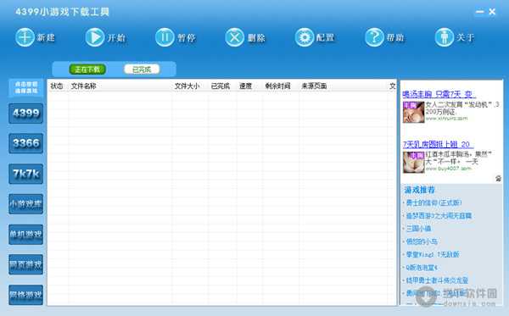This screenshot has width=509, height=316.
Task: Open settings via the 配置 gear icon
Action: [305, 37]
